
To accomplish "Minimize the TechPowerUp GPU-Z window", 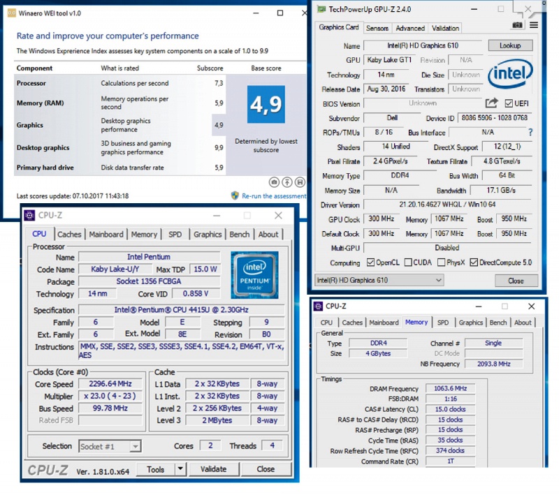I will point(474,9).
